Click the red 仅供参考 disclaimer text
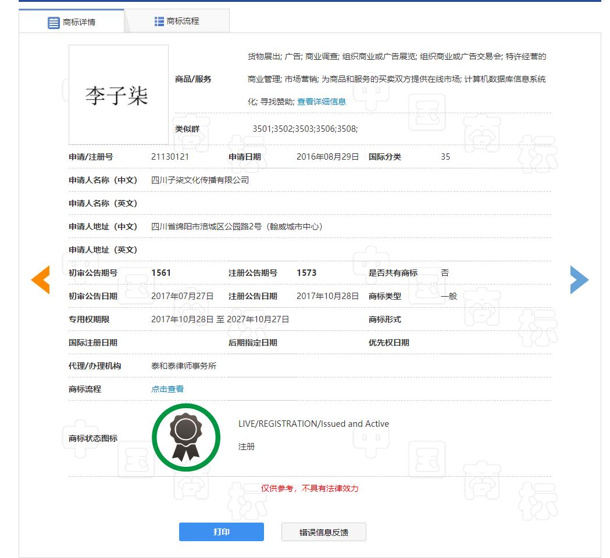Screen dimensions: 610x558 [309, 488]
